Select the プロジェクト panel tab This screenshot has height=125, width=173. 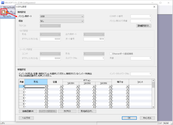pyautogui.click(x=7, y=16)
